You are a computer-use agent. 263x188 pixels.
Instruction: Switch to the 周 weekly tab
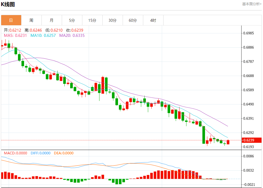(x=31, y=20)
